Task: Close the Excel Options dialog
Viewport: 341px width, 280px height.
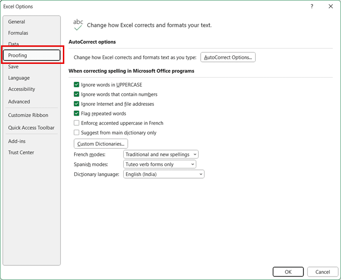Action: pyautogui.click(x=331, y=7)
